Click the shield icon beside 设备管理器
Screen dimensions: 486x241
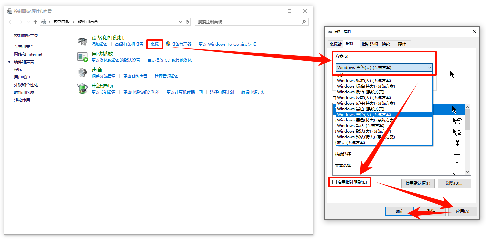tap(168, 44)
